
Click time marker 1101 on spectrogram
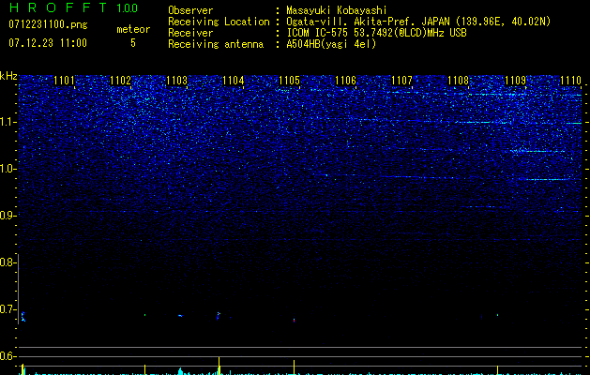point(64,81)
